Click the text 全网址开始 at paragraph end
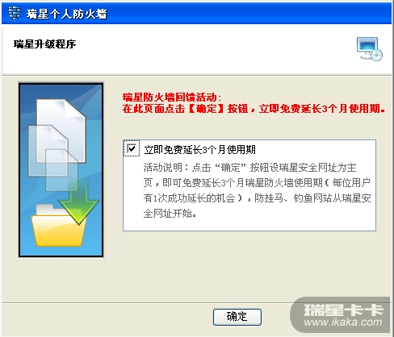 point(170,214)
